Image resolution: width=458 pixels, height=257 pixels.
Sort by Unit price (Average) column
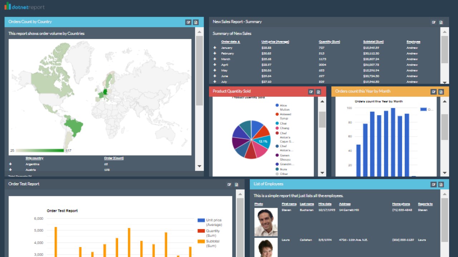pos(275,42)
